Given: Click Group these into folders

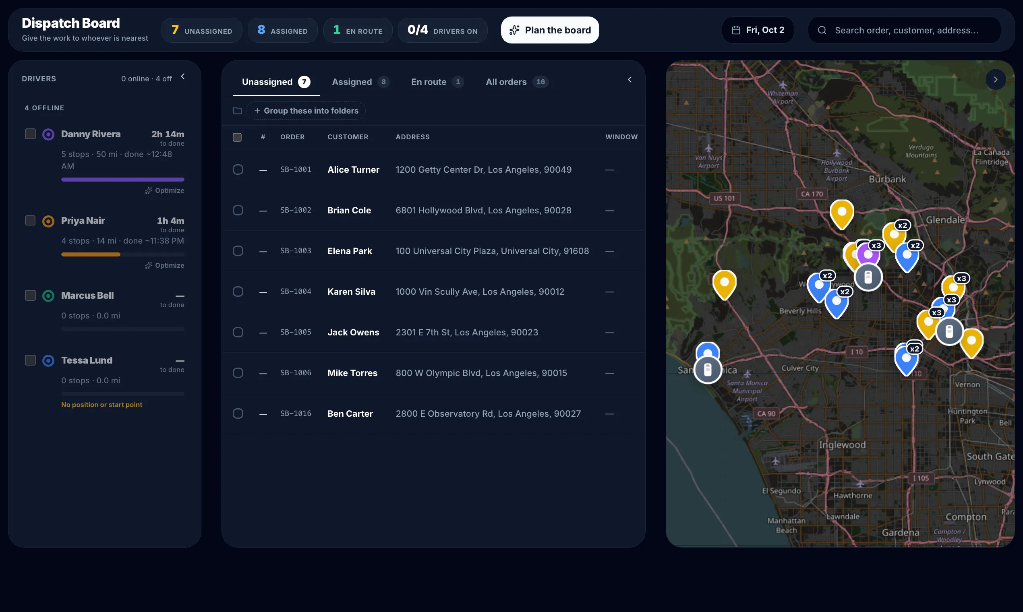Looking at the screenshot, I should pos(306,111).
